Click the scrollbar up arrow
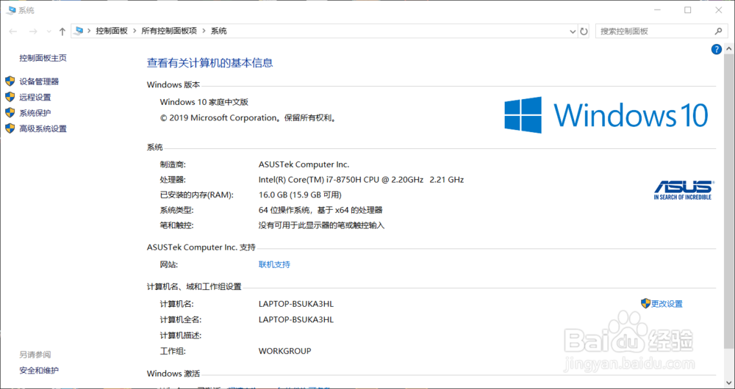735x389 pixels. pos(729,48)
